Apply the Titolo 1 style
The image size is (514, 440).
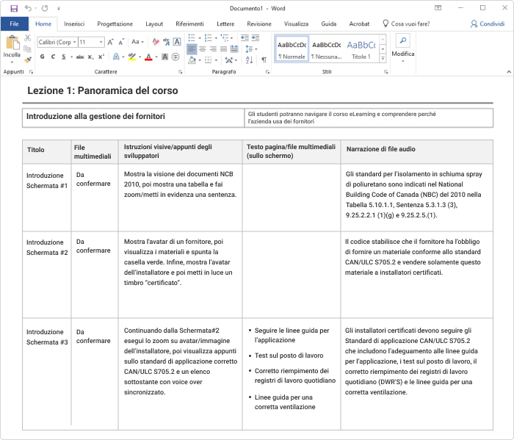tap(361, 49)
